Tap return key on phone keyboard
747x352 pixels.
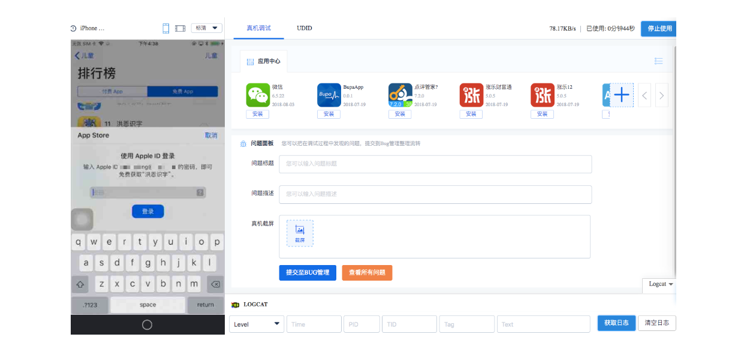(x=206, y=305)
